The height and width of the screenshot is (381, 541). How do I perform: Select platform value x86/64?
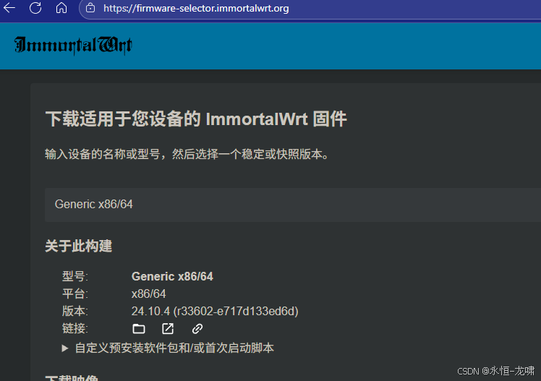(148, 294)
